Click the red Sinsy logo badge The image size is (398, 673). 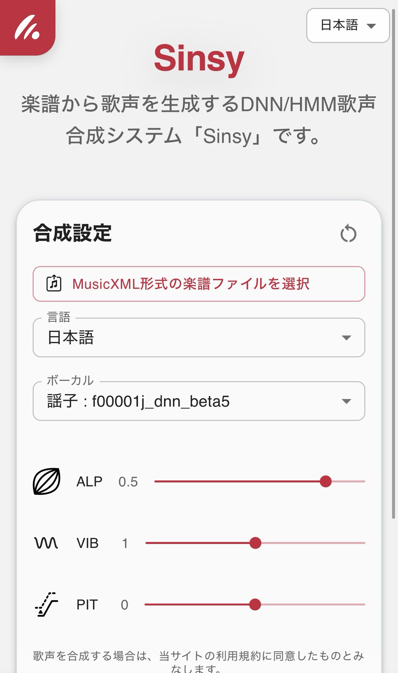[27, 27]
